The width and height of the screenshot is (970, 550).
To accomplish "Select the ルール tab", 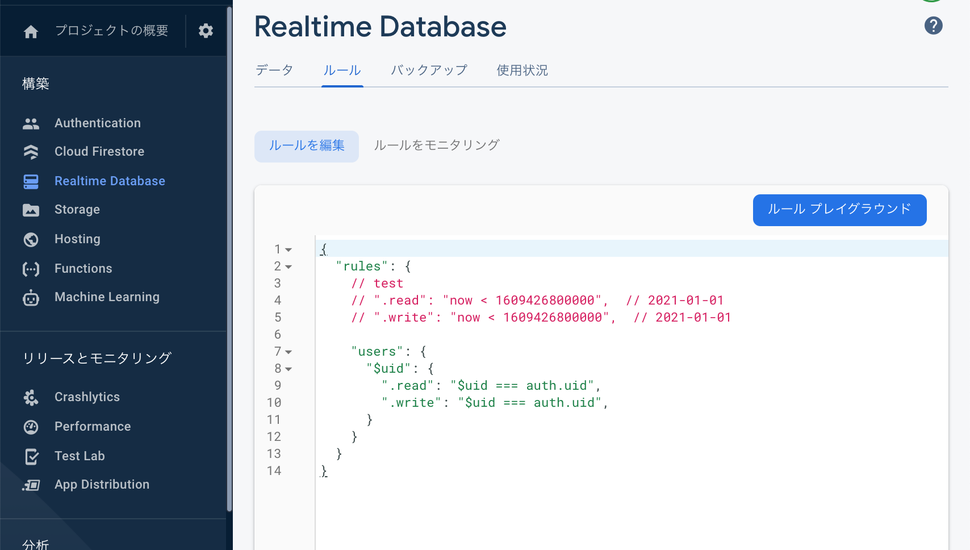I will tap(342, 70).
